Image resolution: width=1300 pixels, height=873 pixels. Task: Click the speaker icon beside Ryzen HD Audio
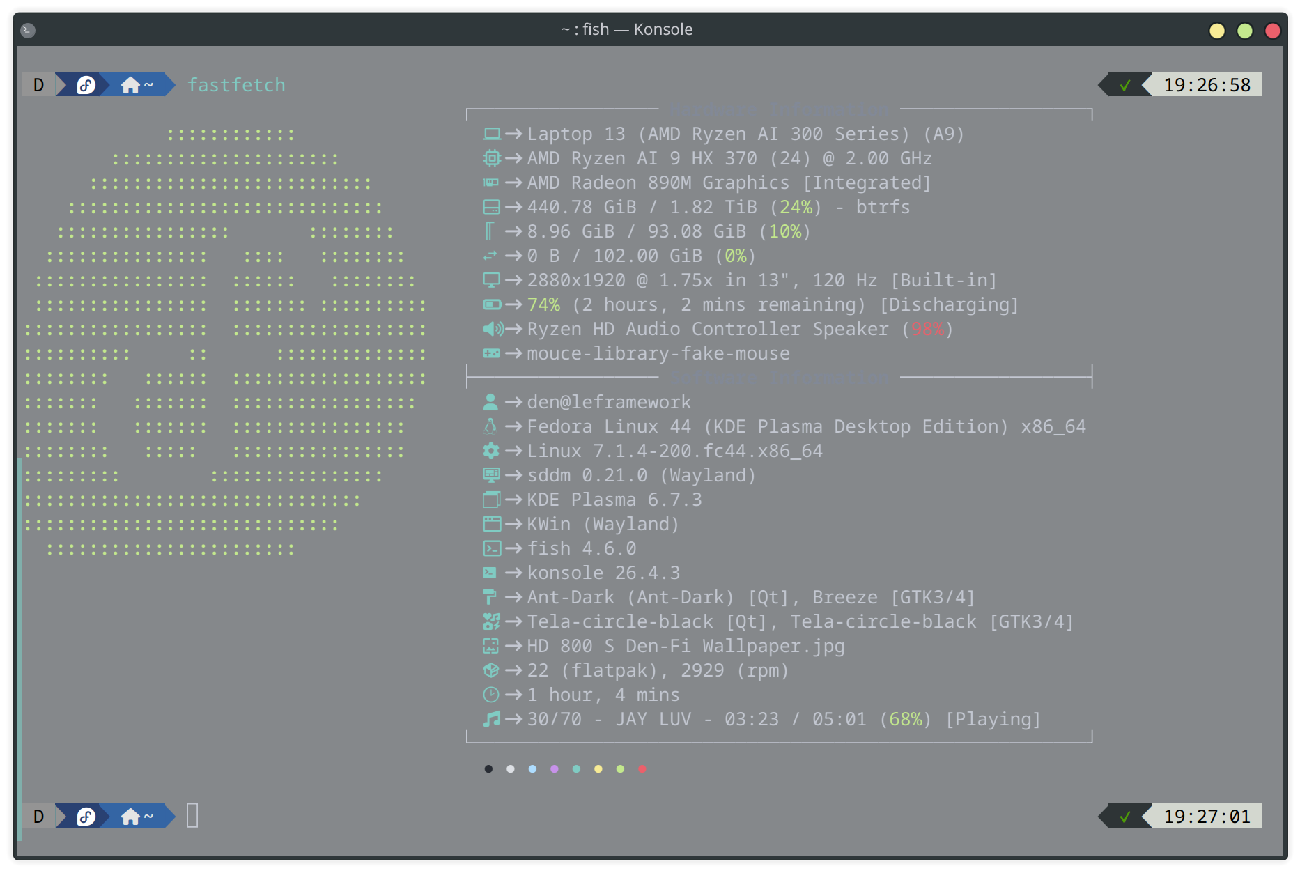493,329
